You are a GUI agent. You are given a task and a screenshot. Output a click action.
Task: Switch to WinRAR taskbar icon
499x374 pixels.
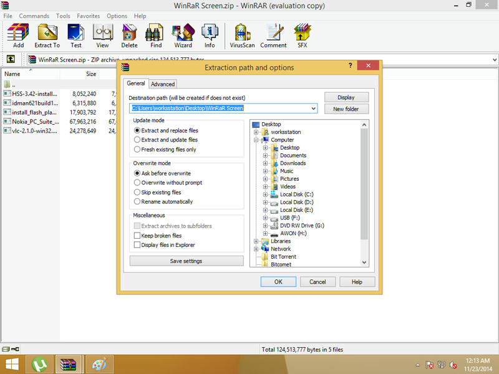click(69, 365)
